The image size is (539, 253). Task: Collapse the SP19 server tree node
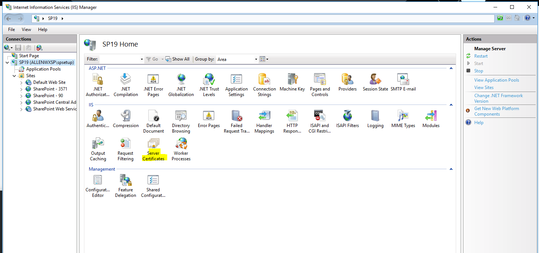point(7,62)
